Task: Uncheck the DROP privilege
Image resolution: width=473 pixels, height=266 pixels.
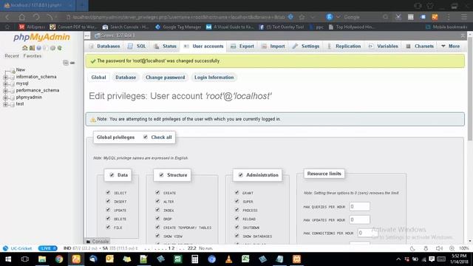Action: [157, 219]
